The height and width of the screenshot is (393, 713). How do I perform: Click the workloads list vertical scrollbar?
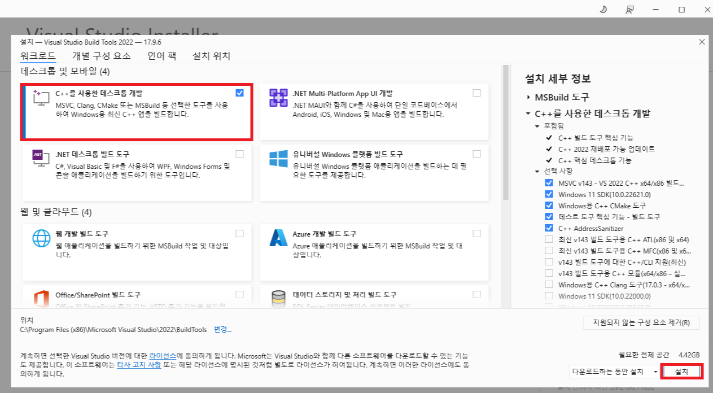point(506,133)
